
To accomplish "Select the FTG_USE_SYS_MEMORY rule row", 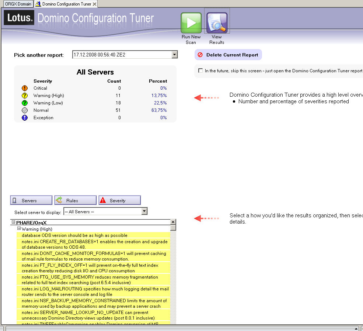I will [93, 280].
